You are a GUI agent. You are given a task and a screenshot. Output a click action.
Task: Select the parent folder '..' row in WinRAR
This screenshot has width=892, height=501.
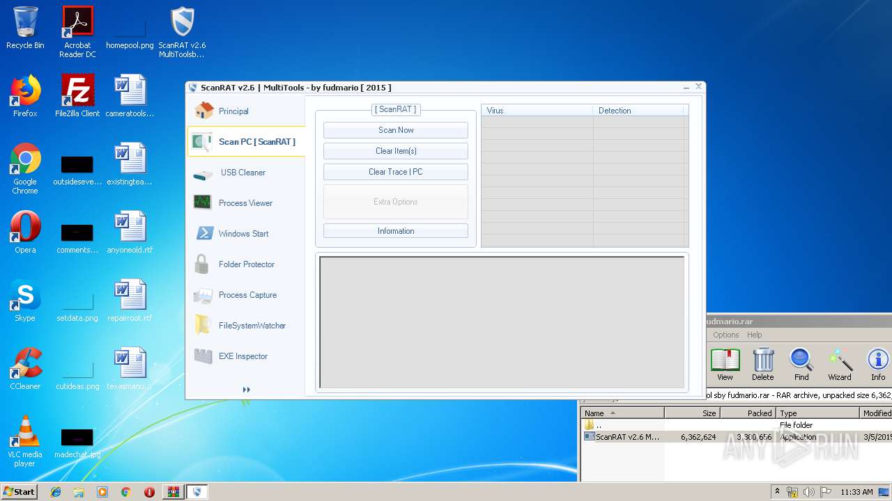point(736,424)
